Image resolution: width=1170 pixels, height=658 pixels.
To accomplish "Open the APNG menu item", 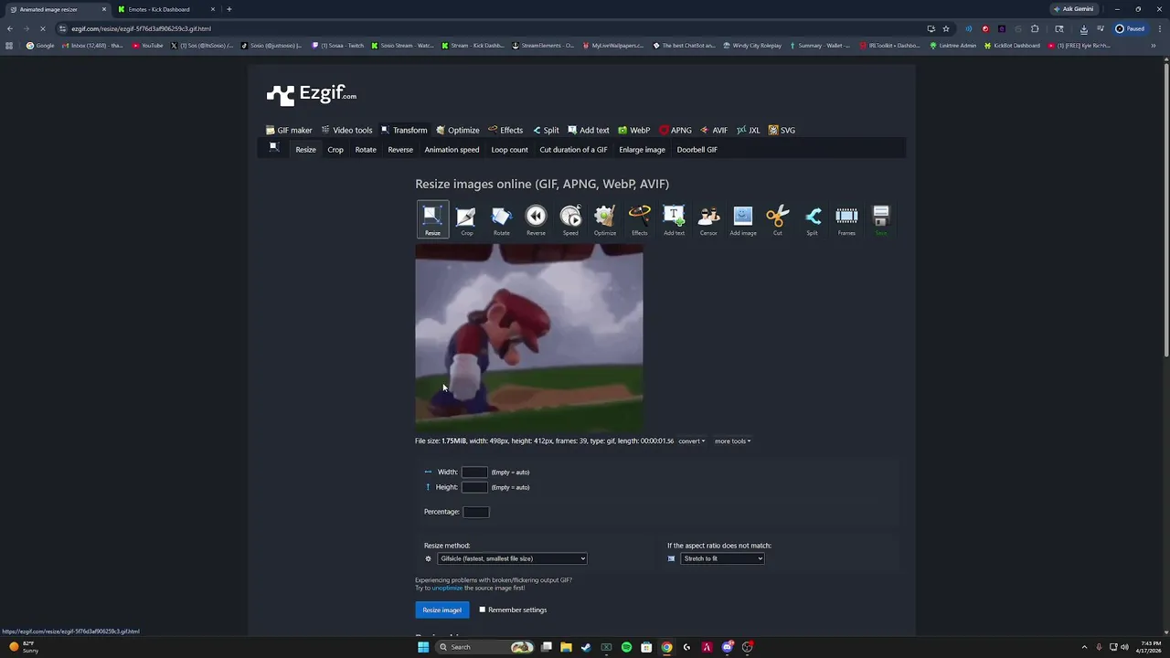I will [675, 130].
